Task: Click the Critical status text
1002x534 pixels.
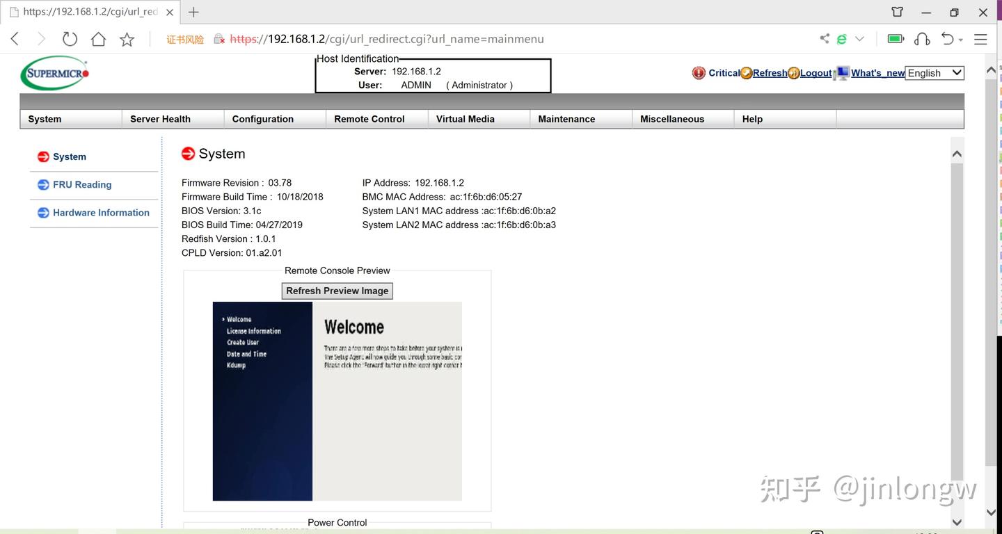Action: tap(724, 73)
